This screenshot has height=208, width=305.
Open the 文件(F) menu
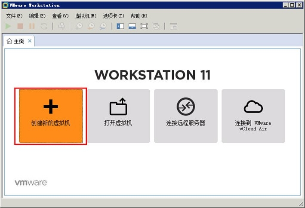coord(14,16)
